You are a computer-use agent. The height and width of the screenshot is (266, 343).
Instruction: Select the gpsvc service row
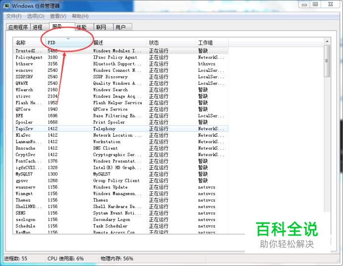pos(121,181)
